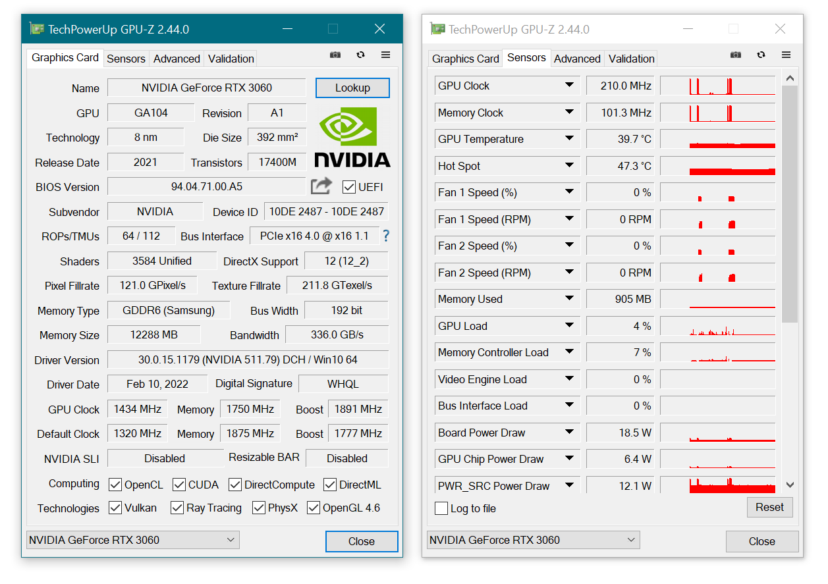Open the hamburger menu in the Sensors window
Image resolution: width=828 pixels, height=584 pixels.
click(787, 55)
